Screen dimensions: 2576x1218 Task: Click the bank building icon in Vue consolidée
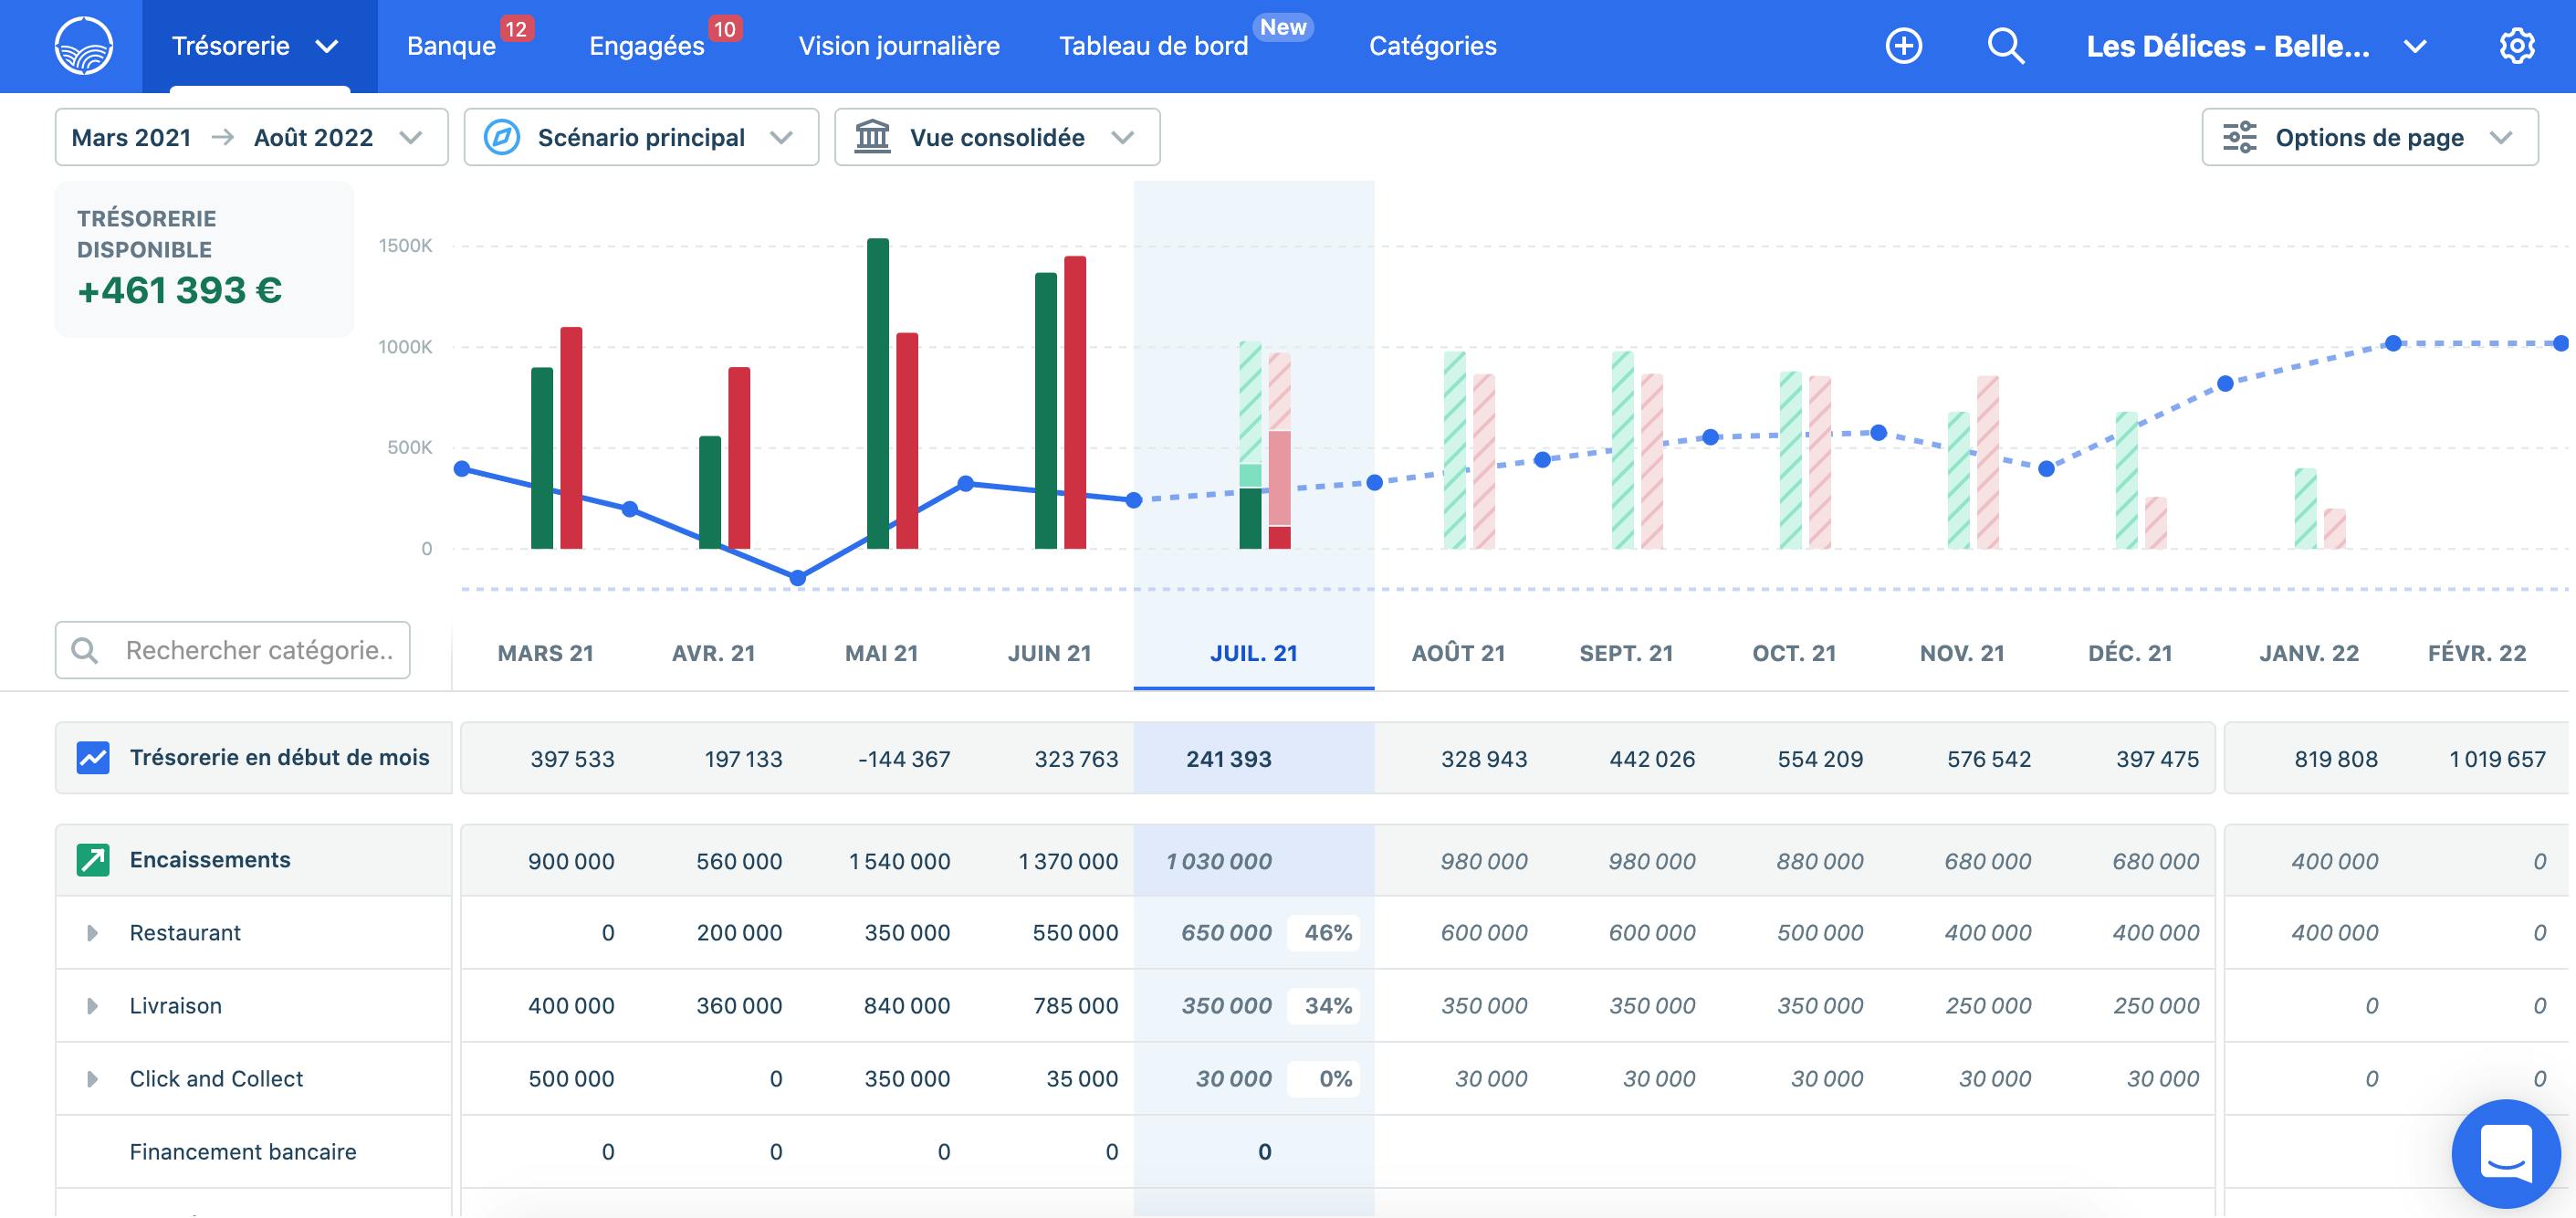point(872,137)
